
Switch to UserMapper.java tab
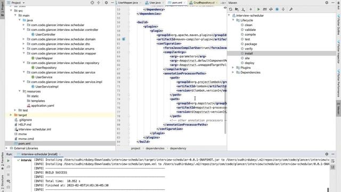128,3
